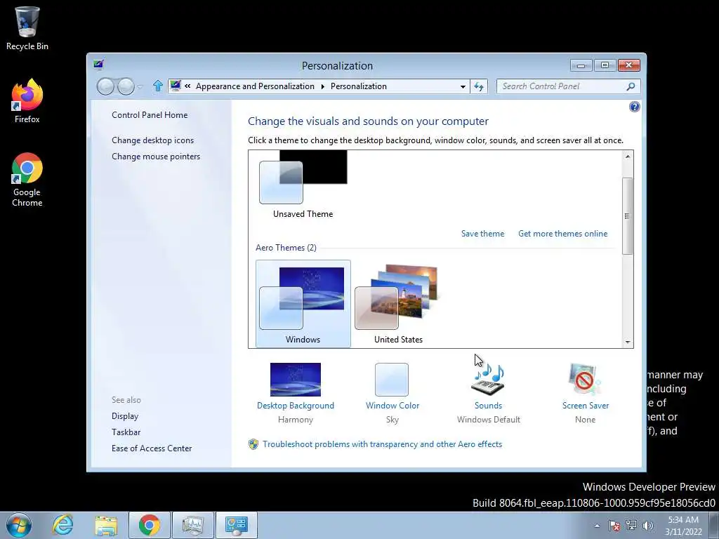Open the clock showing 5:34 AM
The image size is (719, 539).
click(x=684, y=526)
